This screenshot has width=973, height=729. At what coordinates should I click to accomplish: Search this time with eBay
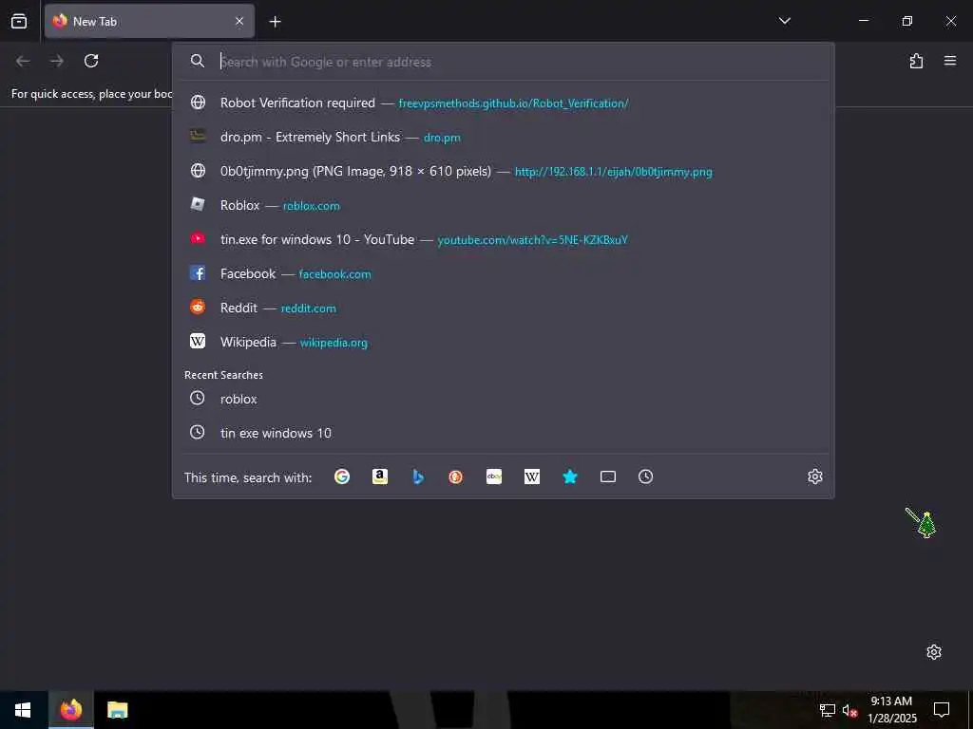coord(494,477)
